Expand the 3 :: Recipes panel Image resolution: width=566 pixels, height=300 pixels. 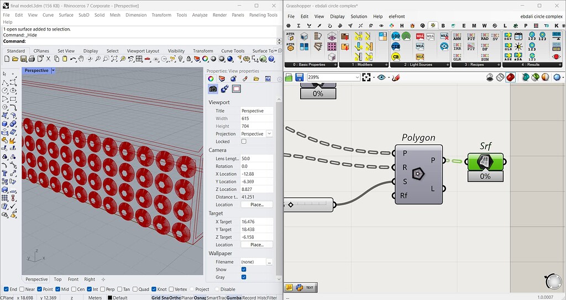499,65
